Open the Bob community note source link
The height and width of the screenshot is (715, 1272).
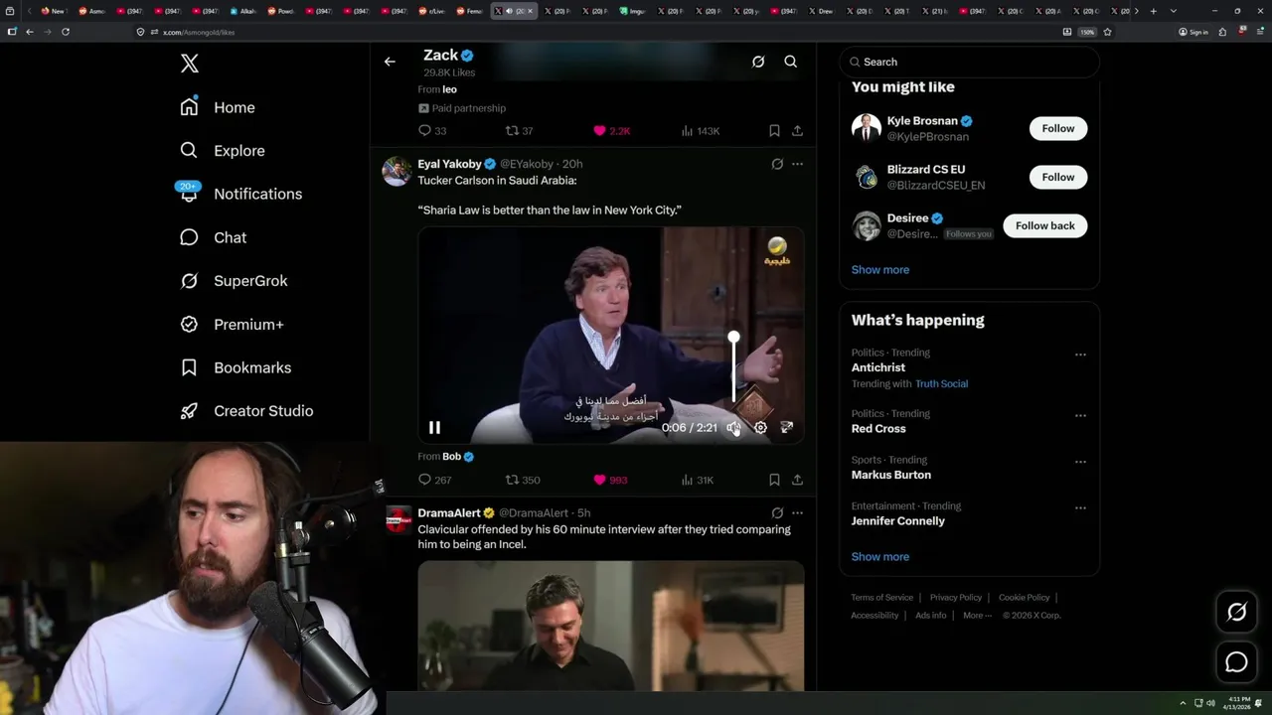coord(452,457)
